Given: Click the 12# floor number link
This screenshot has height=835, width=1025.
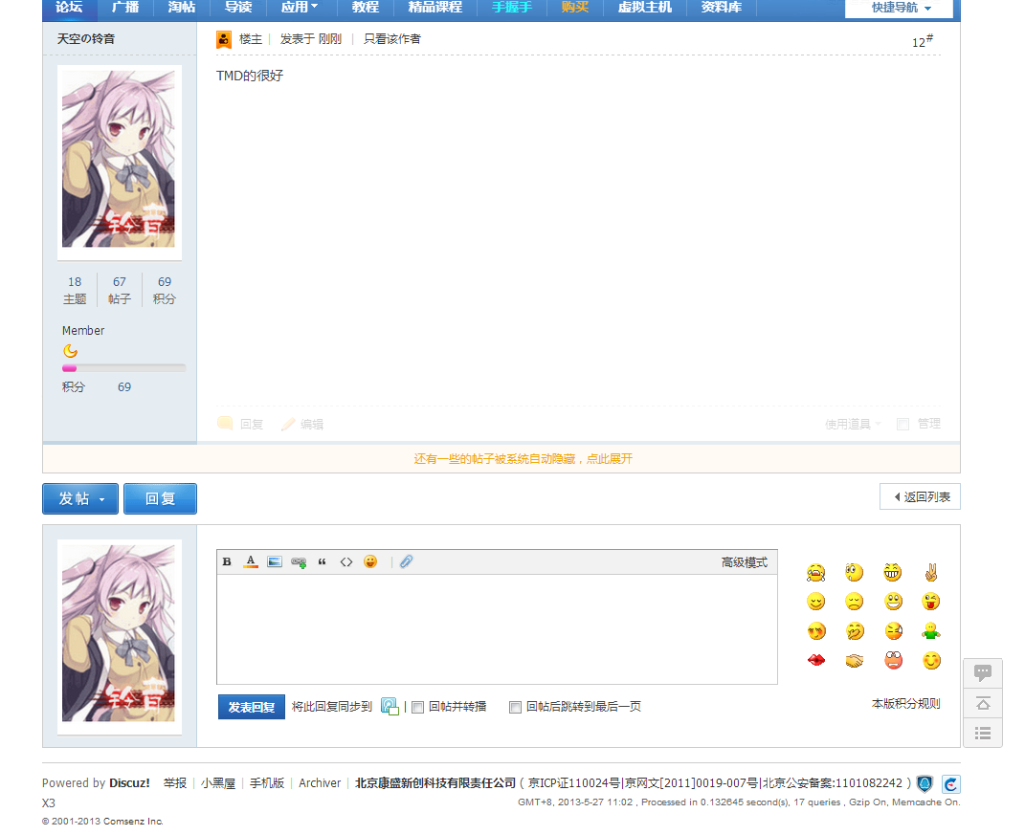Looking at the screenshot, I should (923, 41).
